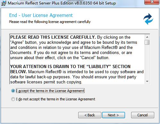Close the Macrium Reflect setup window
The height and width of the screenshot is (124, 160).
[152, 2]
